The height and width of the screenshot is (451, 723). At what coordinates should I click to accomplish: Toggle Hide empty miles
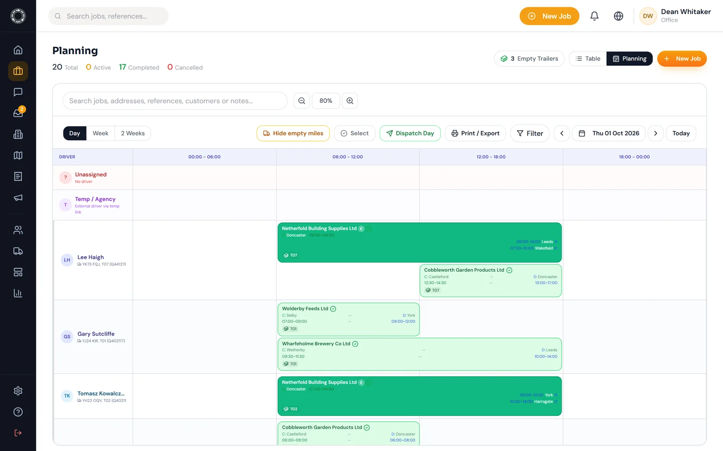(293, 133)
